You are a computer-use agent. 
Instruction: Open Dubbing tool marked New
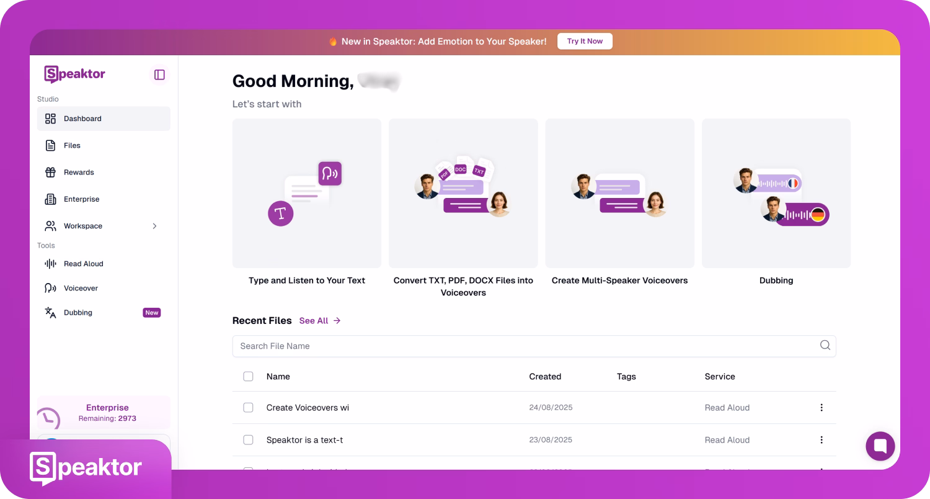[x=78, y=313]
